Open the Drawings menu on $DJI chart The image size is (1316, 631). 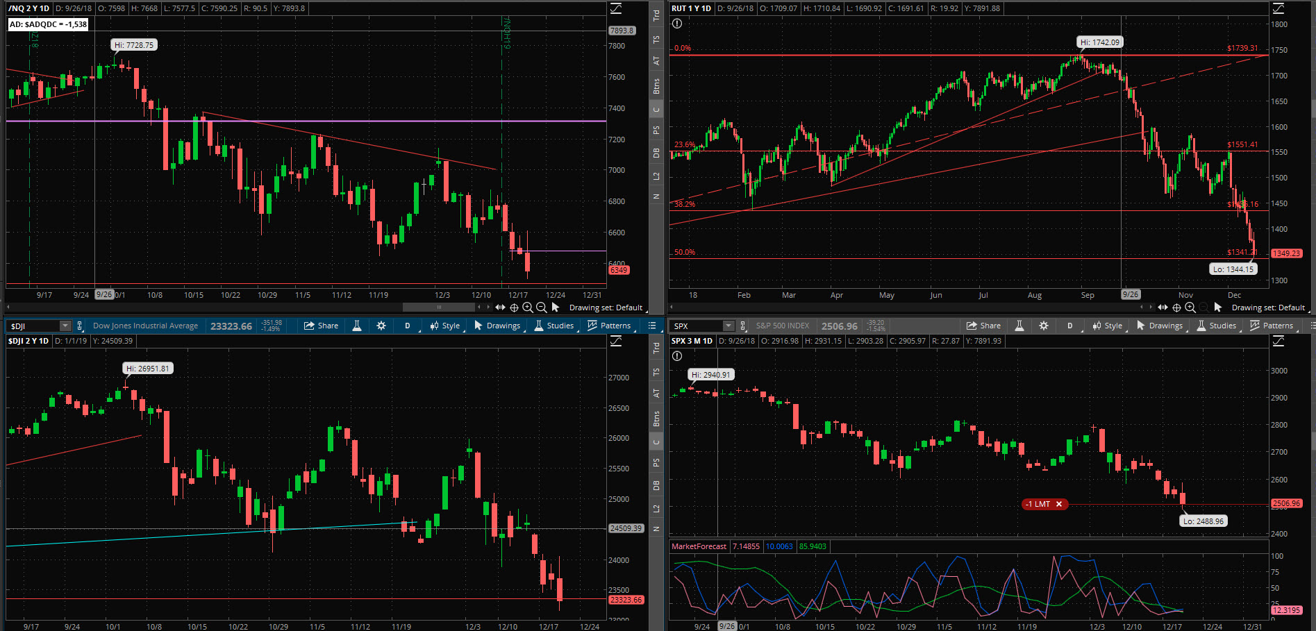(497, 326)
